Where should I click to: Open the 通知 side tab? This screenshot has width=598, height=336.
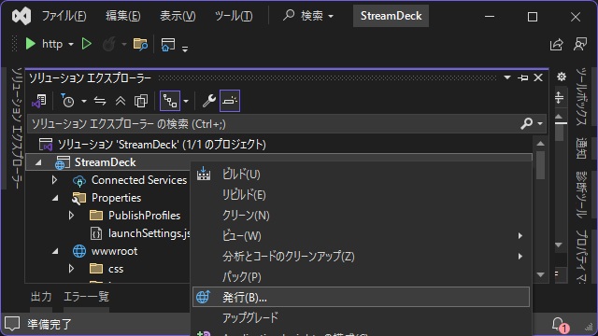[581, 148]
